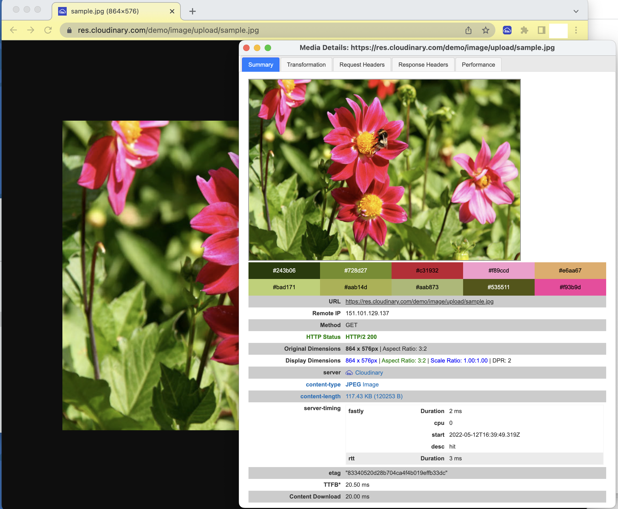Screen dimensions: 618x509
Task: Click the browser share/upload icon
Action: 469,30
